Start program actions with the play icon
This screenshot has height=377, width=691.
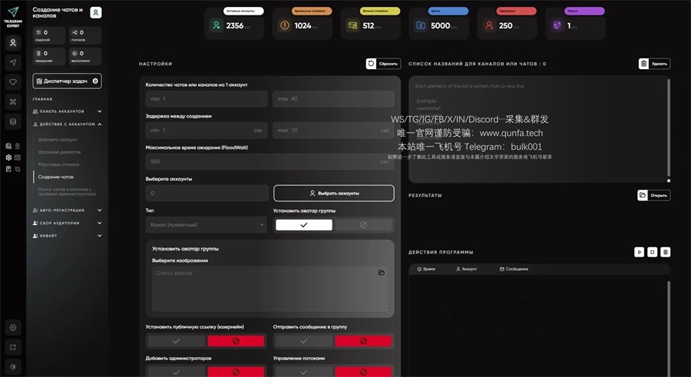(x=639, y=252)
